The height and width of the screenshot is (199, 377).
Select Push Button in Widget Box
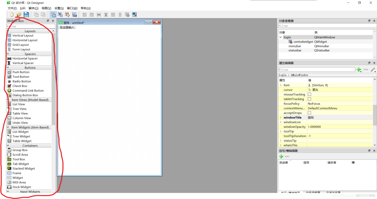[x=21, y=72]
